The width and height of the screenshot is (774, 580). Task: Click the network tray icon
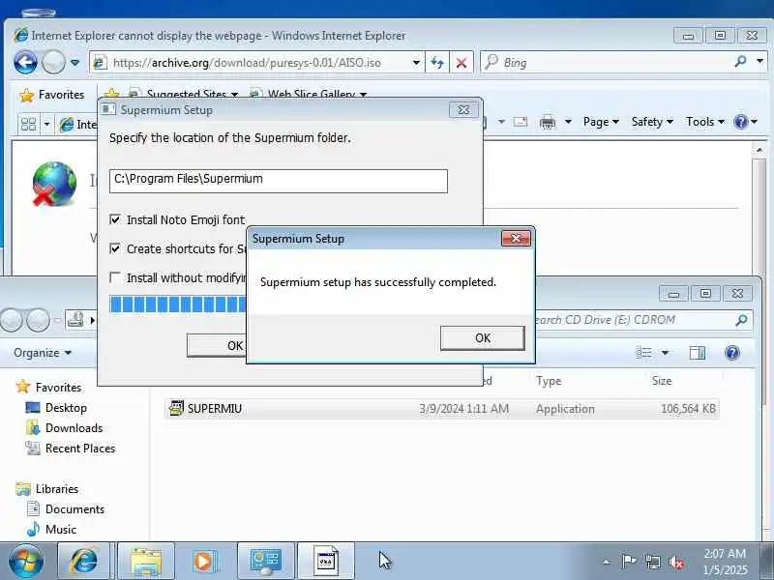click(652, 562)
